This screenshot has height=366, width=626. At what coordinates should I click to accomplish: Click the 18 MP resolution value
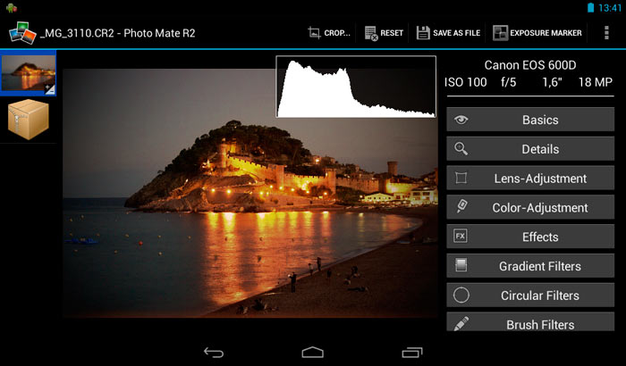(x=596, y=82)
